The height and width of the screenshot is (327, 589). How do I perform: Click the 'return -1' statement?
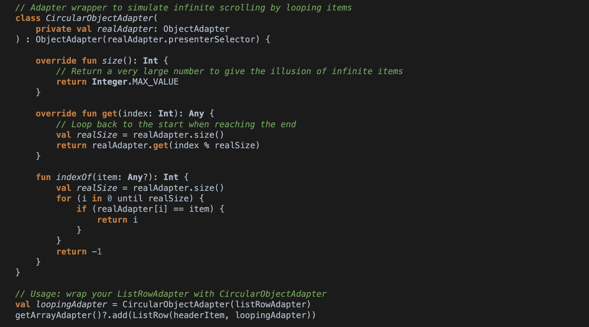(x=79, y=252)
